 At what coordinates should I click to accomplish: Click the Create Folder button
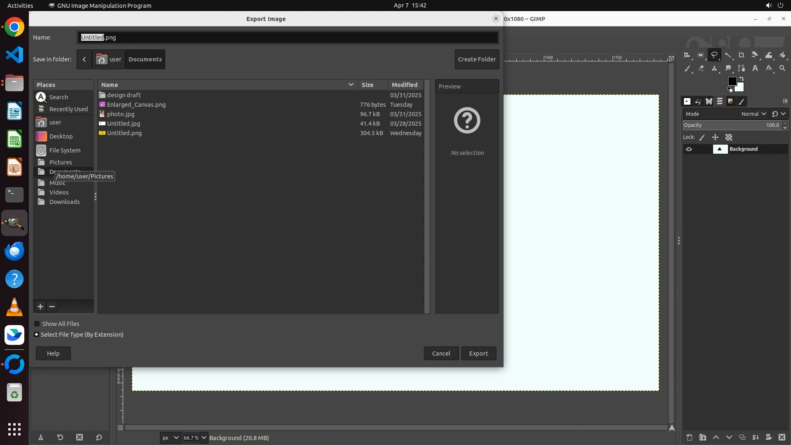pyautogui.click(x=477, y=59)
